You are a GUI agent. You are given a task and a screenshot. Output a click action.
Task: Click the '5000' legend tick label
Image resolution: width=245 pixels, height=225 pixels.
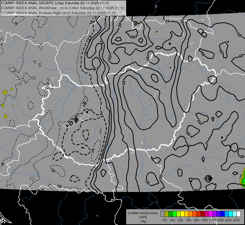pyautogui.click(x=236, y=220)
